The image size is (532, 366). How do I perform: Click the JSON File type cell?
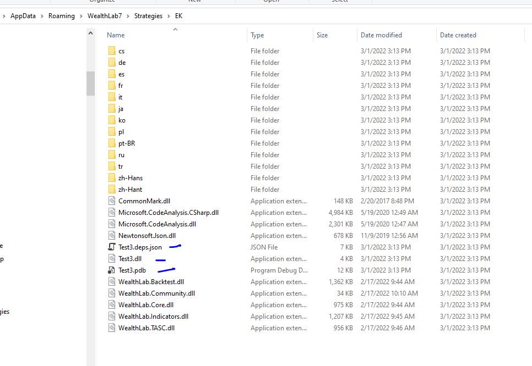264,247
